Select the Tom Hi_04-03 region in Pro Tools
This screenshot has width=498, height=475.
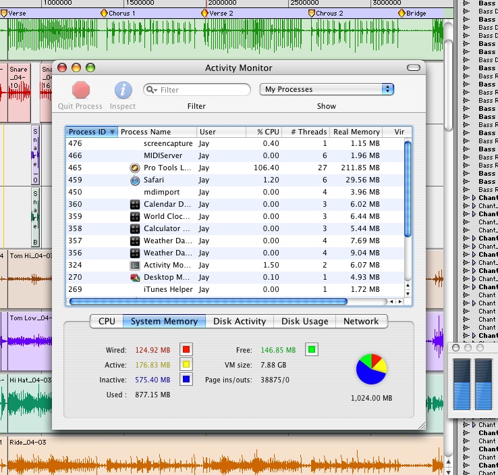30,279
